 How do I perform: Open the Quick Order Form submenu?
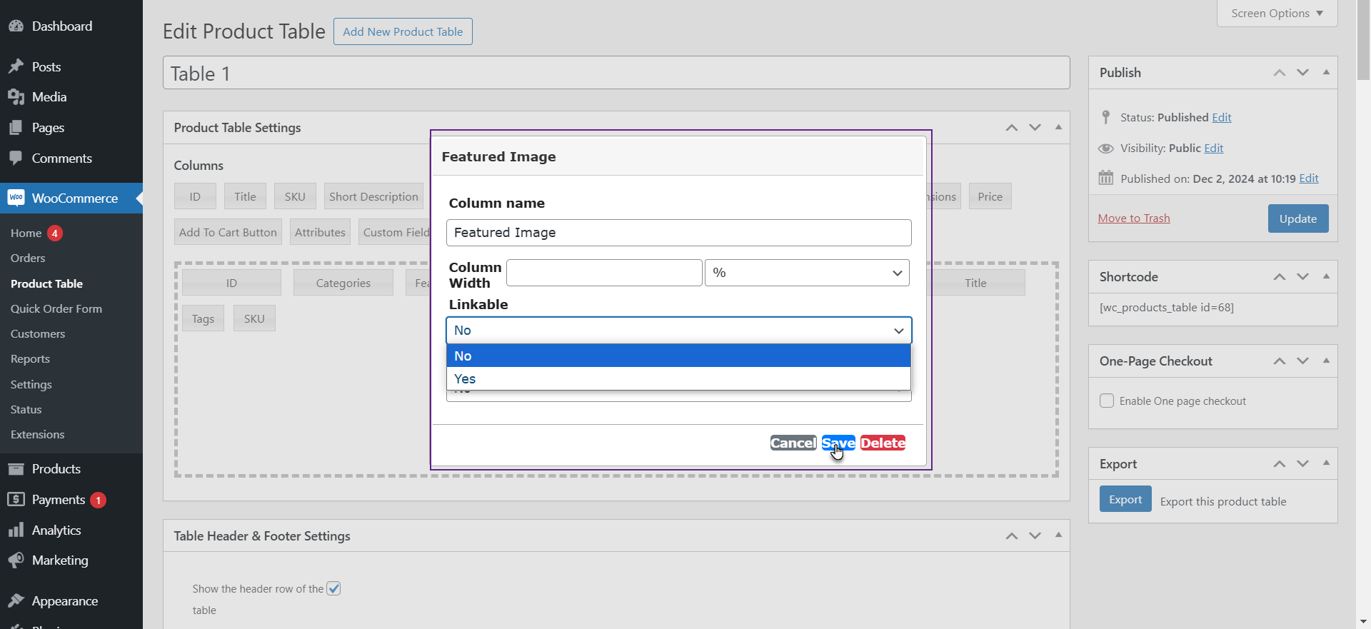pos(56,309)
